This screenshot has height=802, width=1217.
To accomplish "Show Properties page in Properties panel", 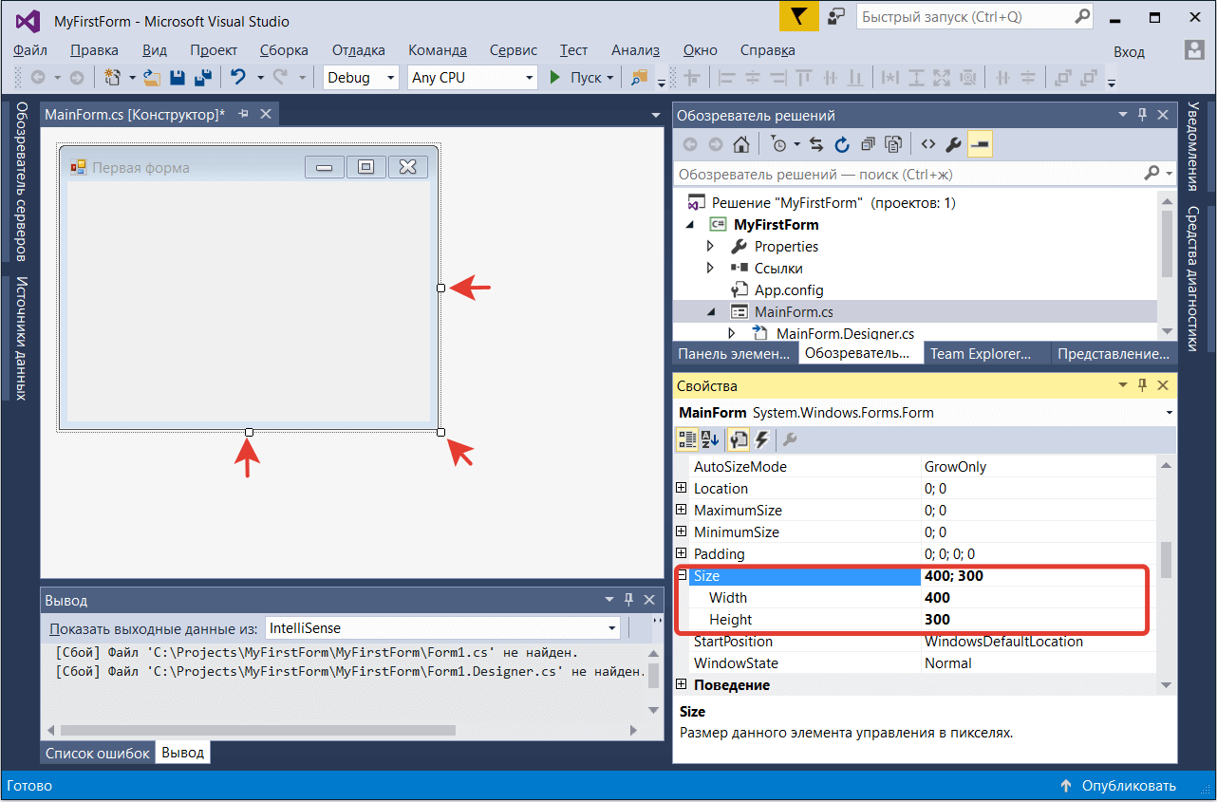I will coord(738,438).
